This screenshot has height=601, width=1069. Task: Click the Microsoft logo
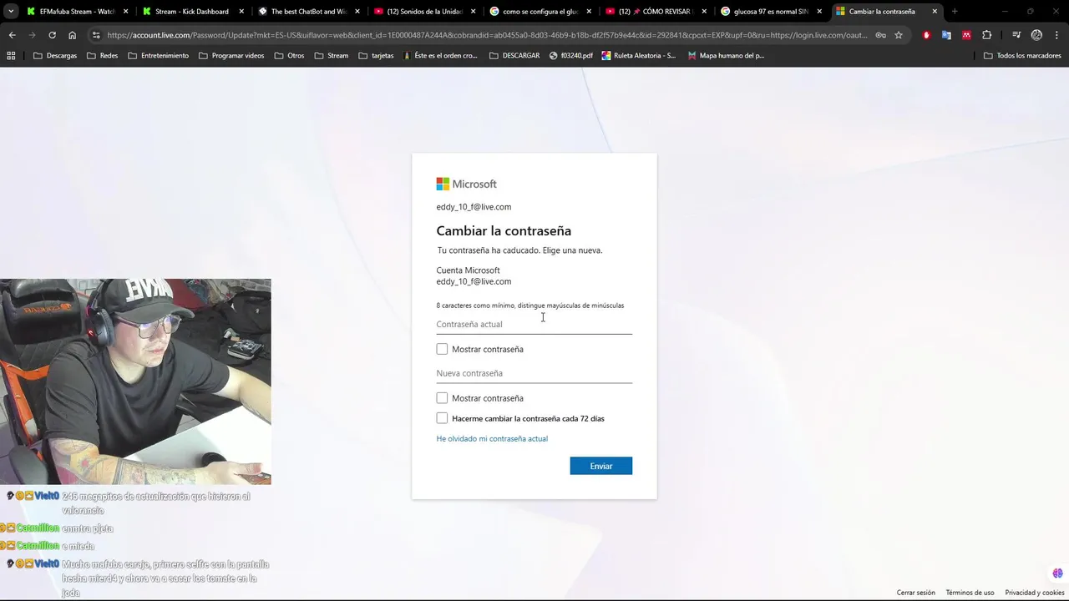(466, 184)
